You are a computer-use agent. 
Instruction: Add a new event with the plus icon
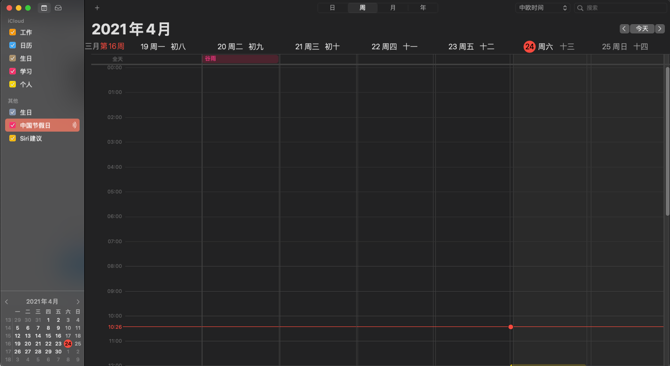(97, 8)
